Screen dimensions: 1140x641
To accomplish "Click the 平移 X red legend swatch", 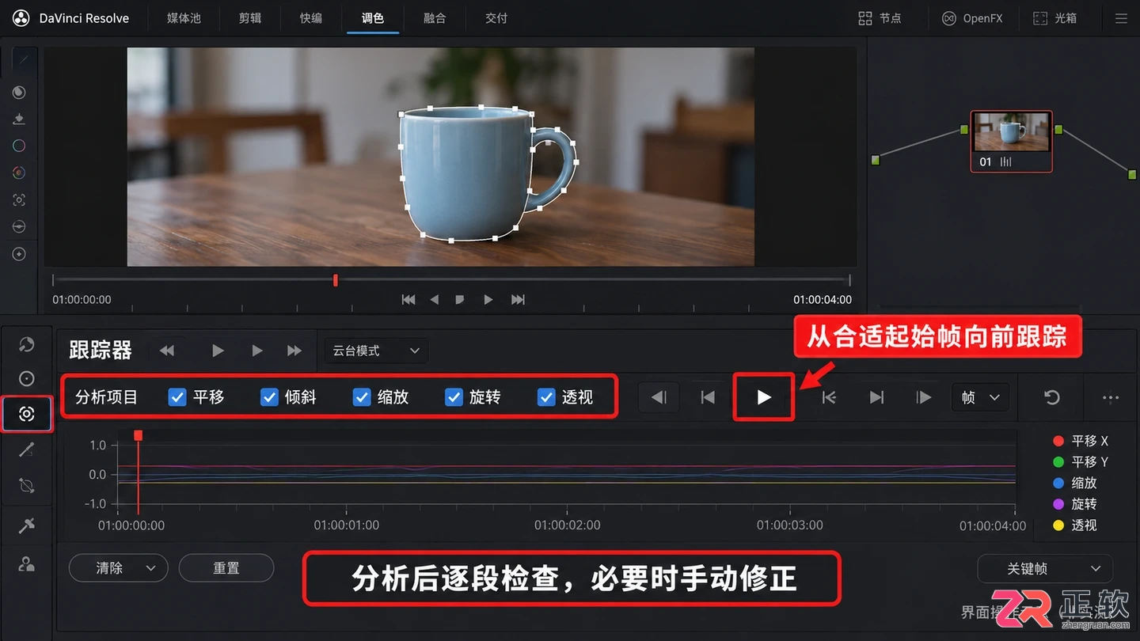I will [1058, 441].
